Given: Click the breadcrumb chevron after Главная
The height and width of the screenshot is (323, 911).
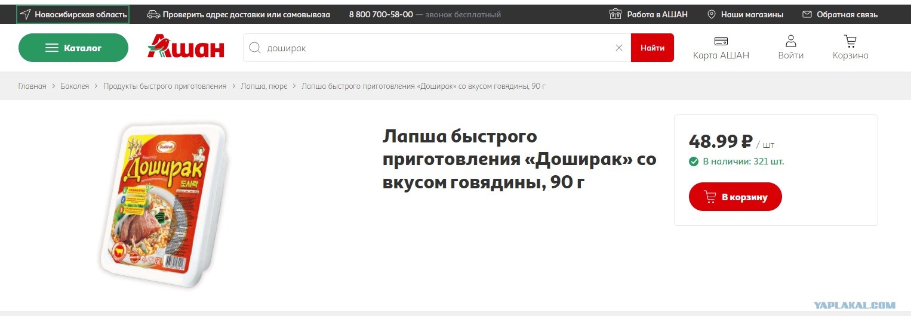Looking at the screenshot, I should (53, 86).
